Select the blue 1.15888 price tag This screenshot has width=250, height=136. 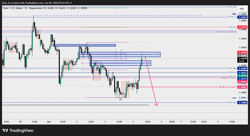(x=242, y=103)
